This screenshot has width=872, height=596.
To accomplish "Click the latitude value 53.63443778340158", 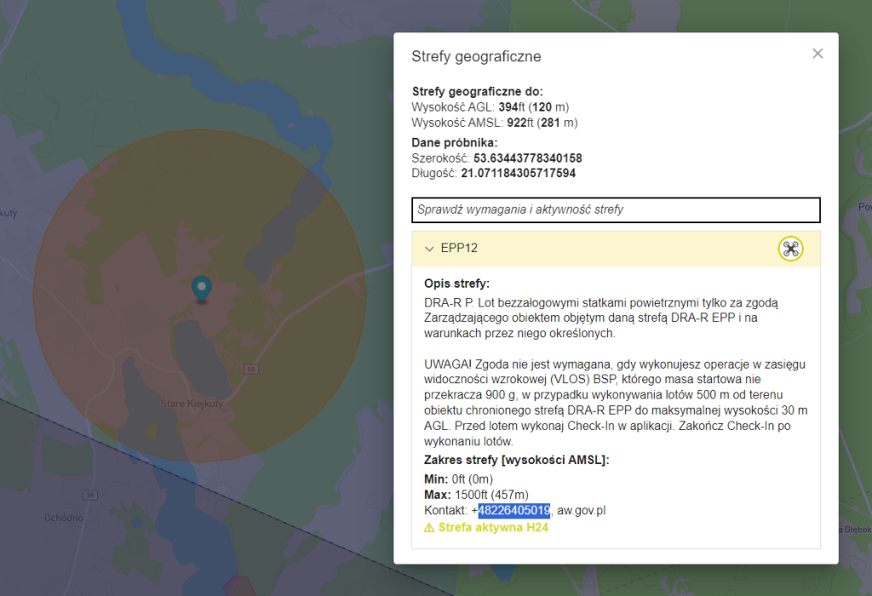I will click(x=527, y=158).
